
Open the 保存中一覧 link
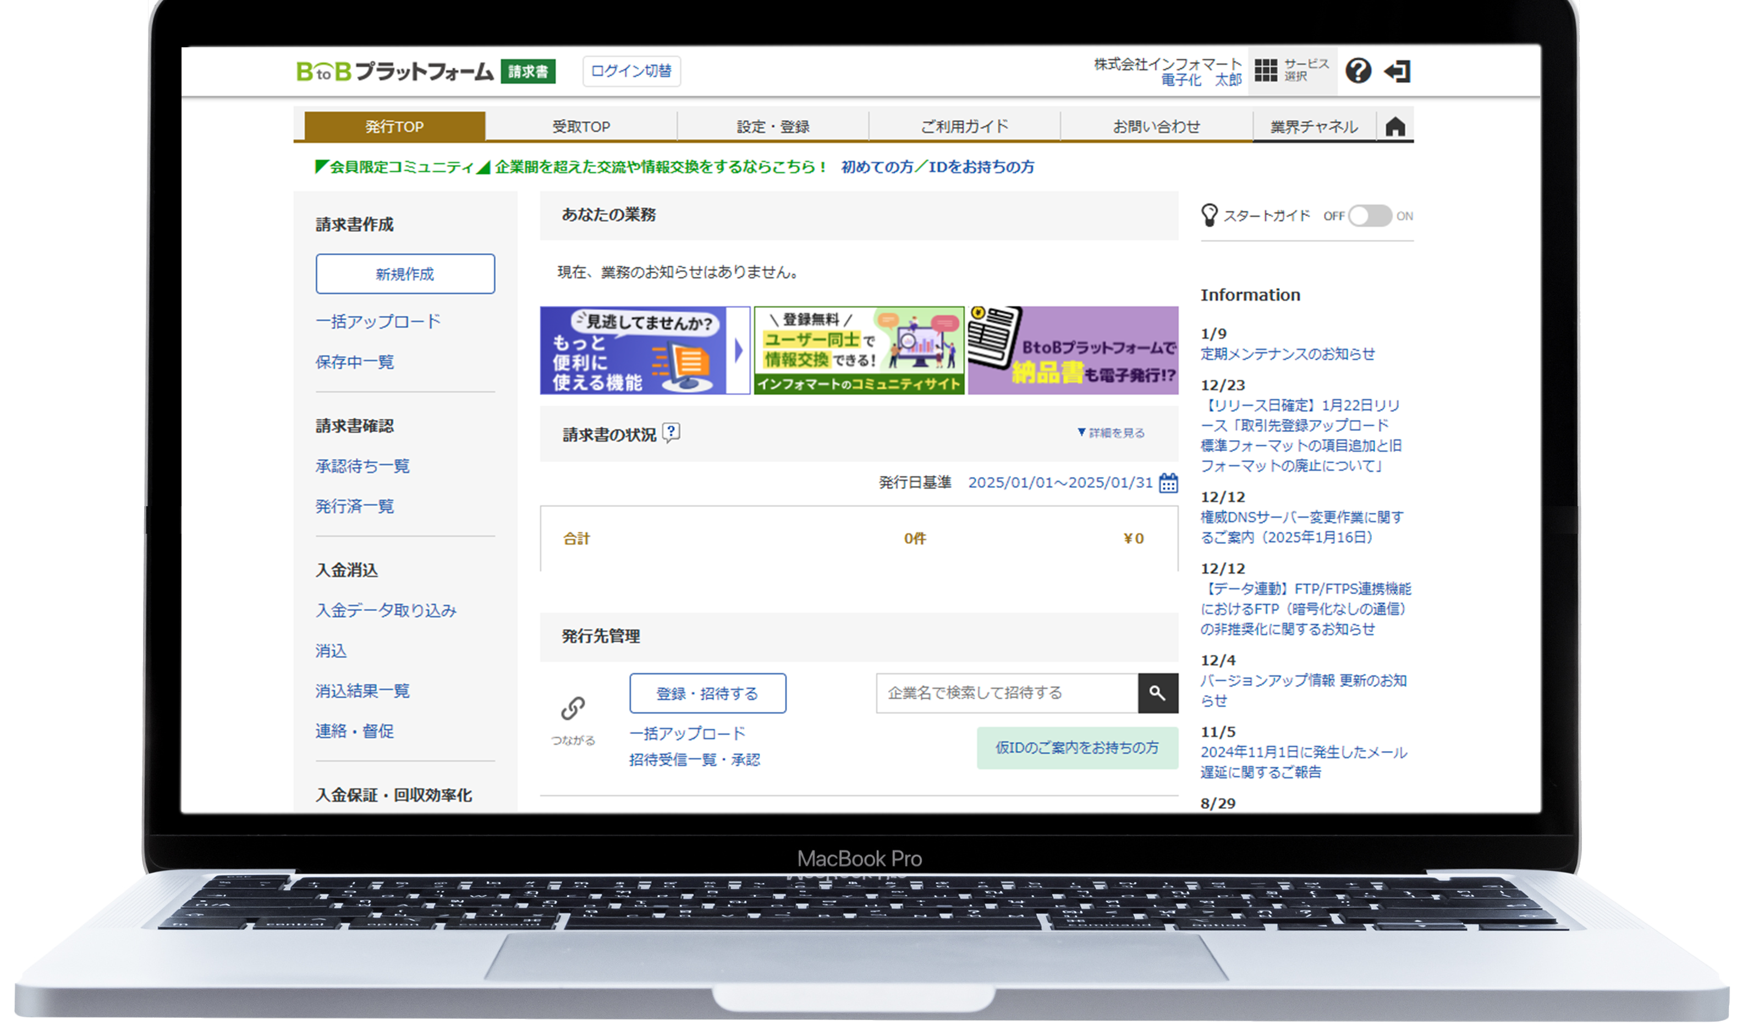point(354,361)
